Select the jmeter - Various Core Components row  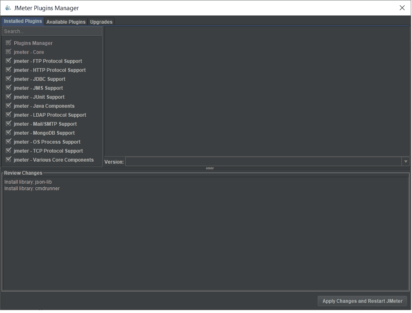pyautogui.click(x=53, y=160)
